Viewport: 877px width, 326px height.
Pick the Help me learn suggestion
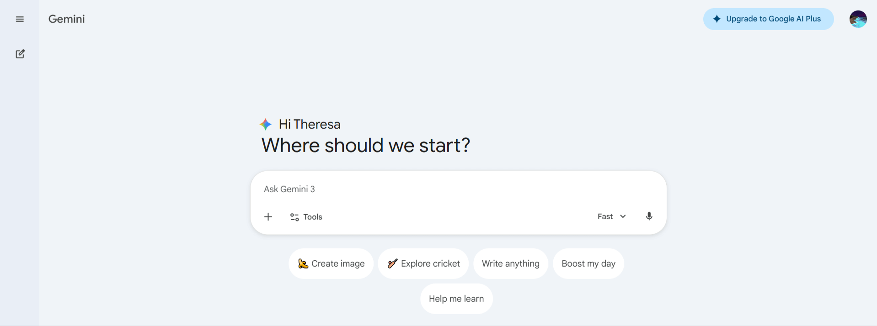(456, 299)
